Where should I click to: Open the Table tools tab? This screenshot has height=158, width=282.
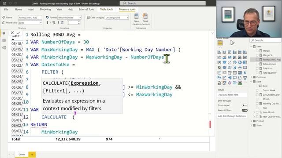[x=107, y=9]
